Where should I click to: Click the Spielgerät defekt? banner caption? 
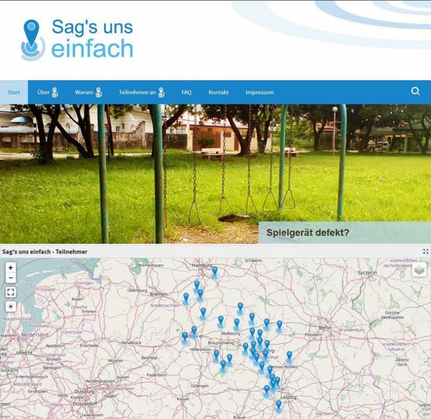coord(344,233)
